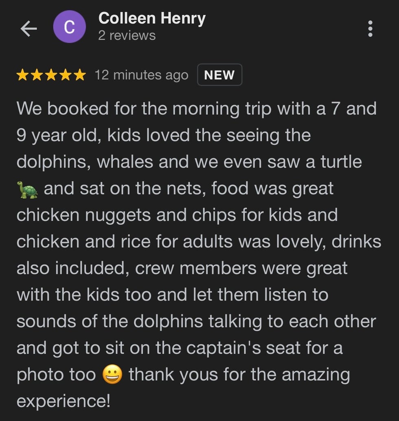This screenshot has width=399, height=421.
Task: Click the fifth yellow rating star
Action: click(x=80, y=75)
